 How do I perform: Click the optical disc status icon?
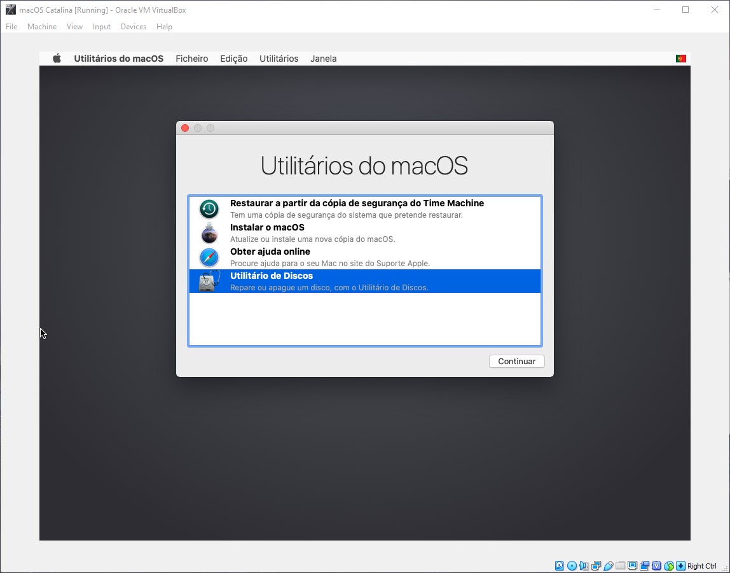572,566
